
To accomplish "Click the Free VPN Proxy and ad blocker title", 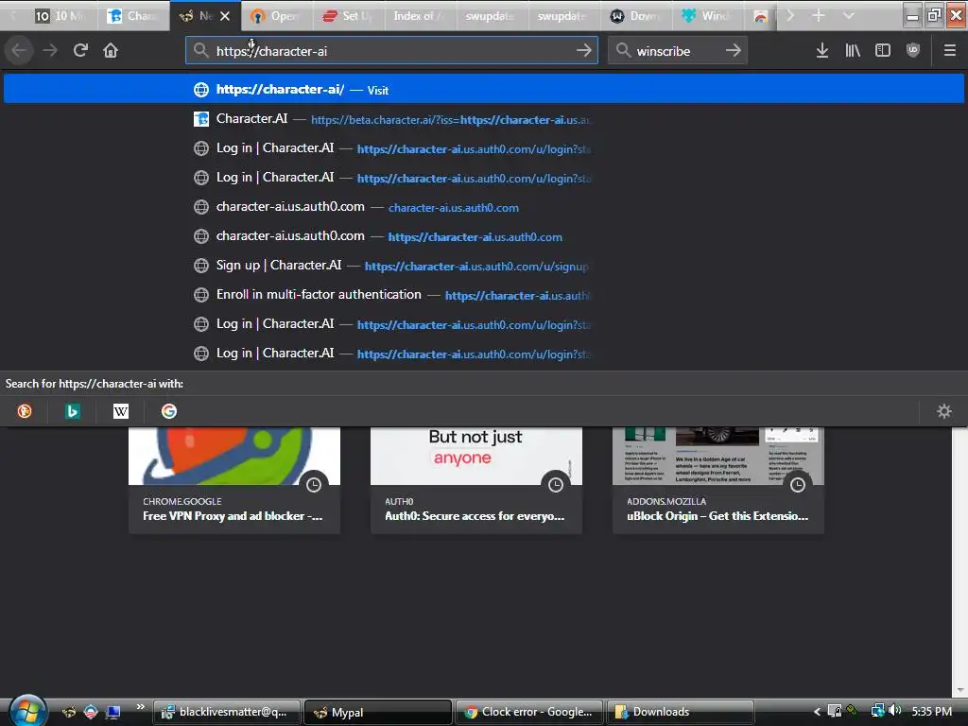I will (233, 516).
